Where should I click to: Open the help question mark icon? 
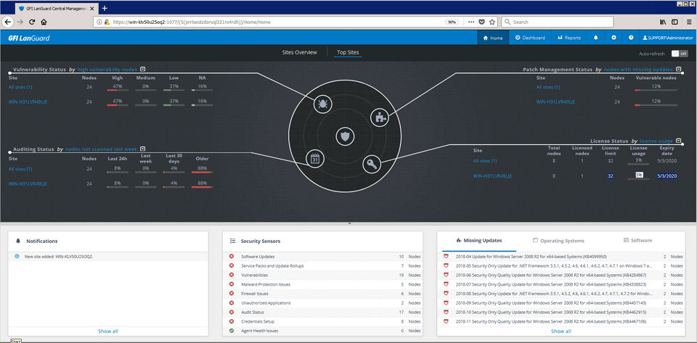click(631, 38)
